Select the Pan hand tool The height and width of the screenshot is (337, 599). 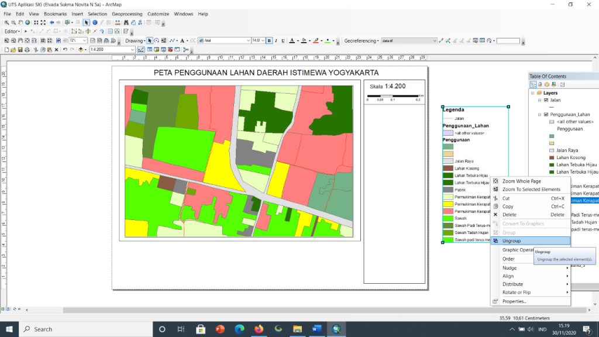click(x=20, y=23)
